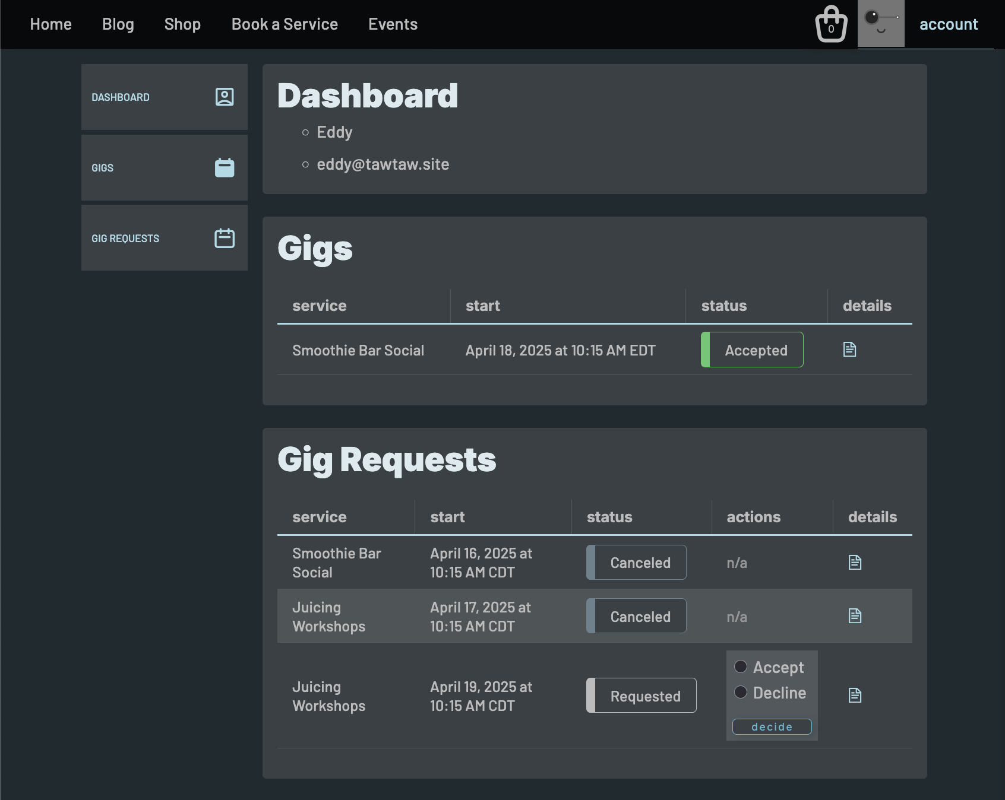Click the Gig Requests actions column header
Screen dimensions: 1005x800
coord(754,517)
